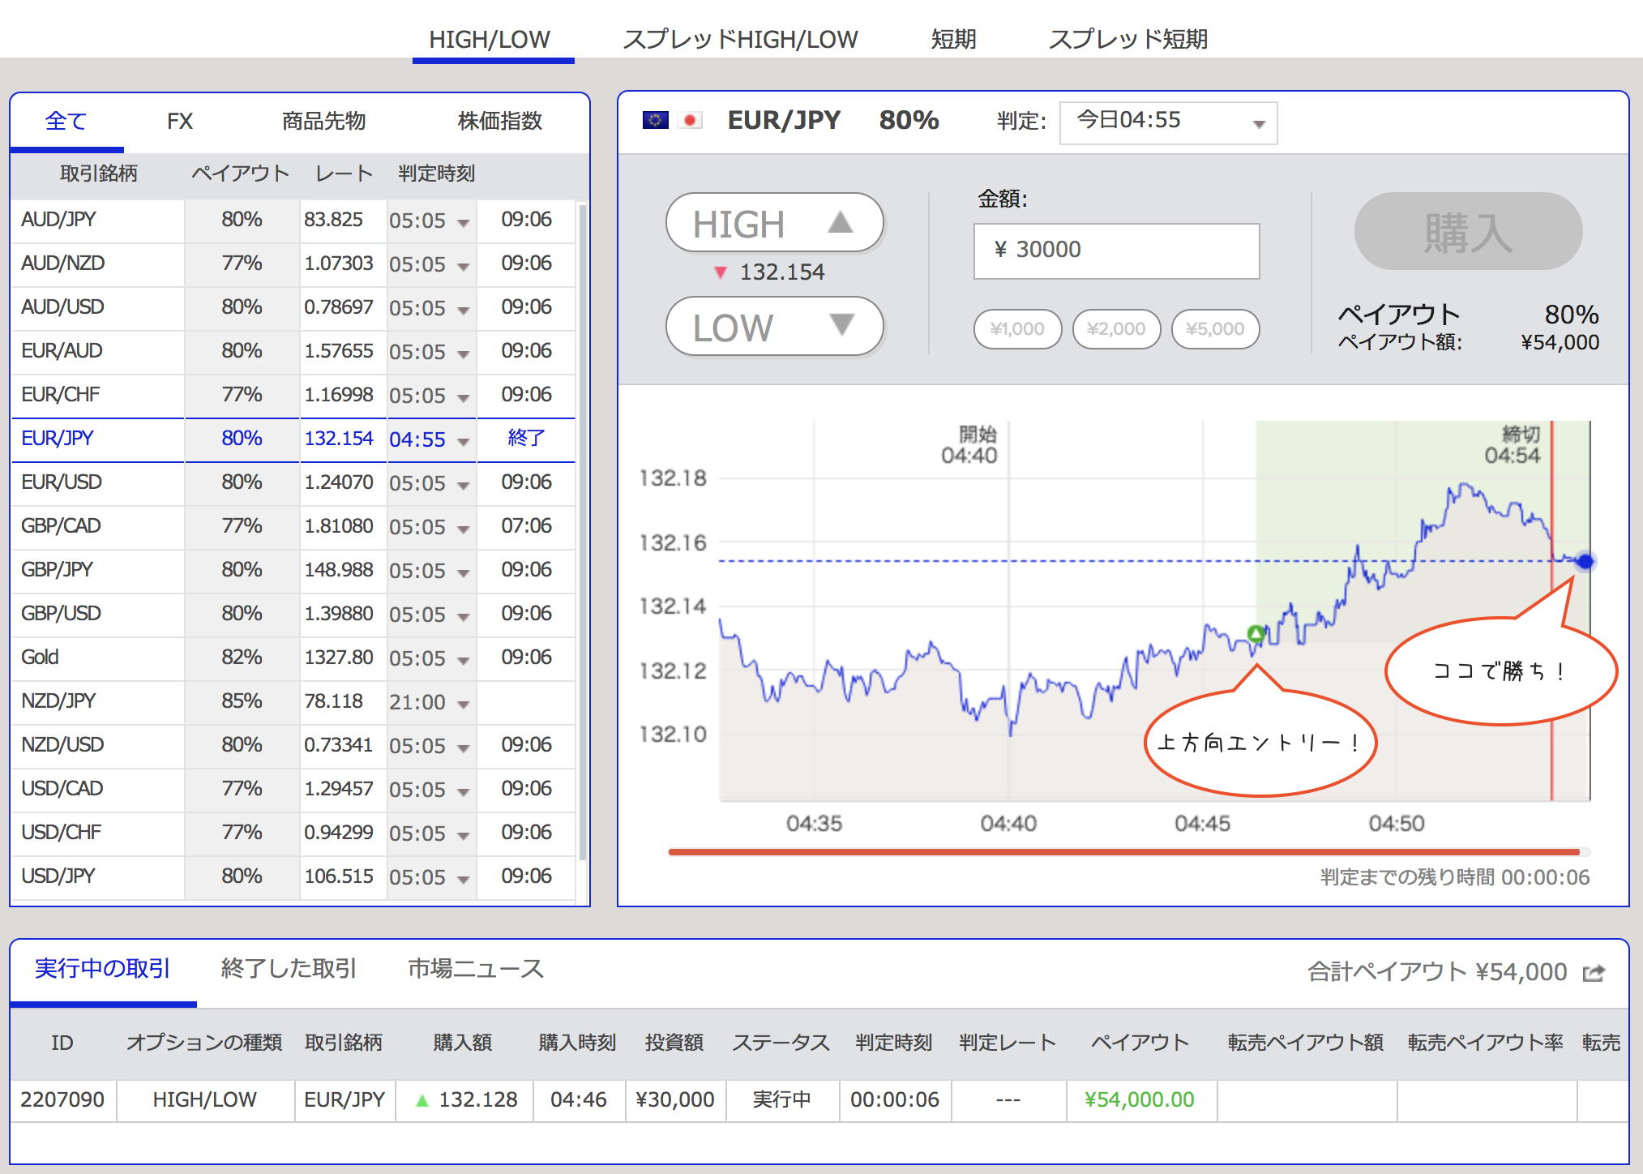Viewport: 1643px width, 1174px height.
Task: Select the ¥5,000 preset amount
Action: coord(1215,329)
